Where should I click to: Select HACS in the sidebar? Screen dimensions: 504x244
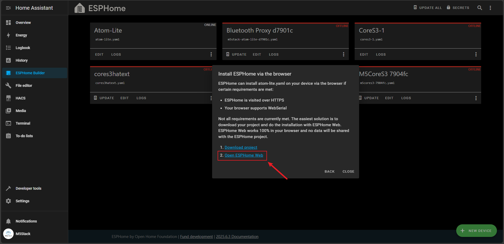tap(34, 98)
